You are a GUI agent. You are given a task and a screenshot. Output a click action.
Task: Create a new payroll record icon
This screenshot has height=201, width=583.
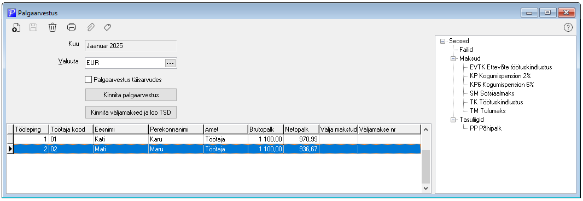(x=16, y=27)
